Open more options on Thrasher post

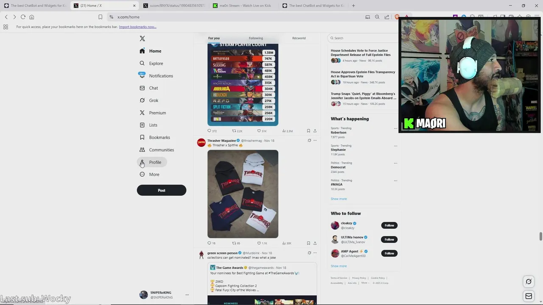[315, 141]
